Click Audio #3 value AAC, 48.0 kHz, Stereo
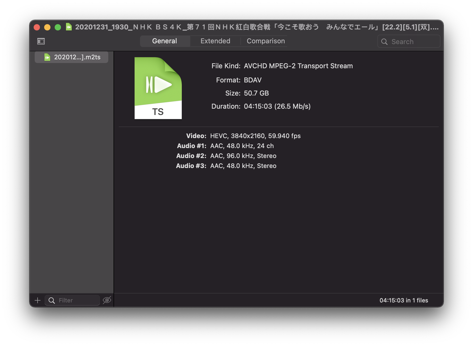Image resolution: width=473 pixels, height=346 pixels. pyautogui.click(x=243, y=166)
